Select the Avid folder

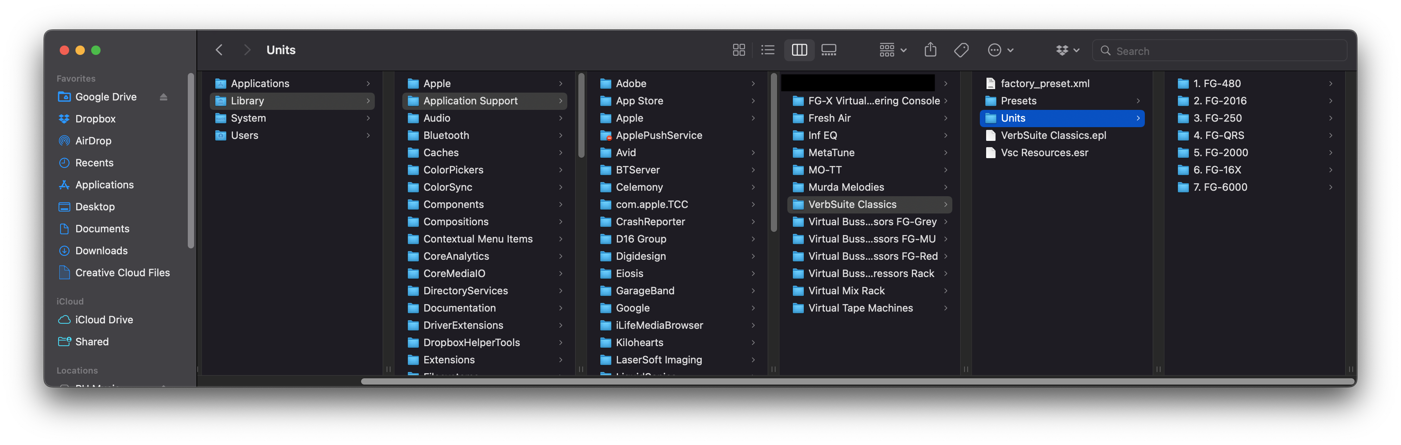[x=677, y=153]
